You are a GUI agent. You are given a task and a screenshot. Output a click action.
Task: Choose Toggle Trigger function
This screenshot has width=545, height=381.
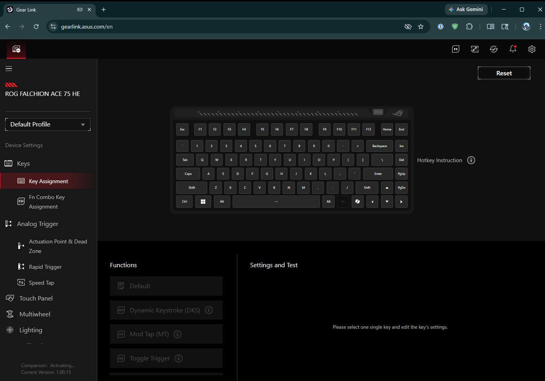coord(166,358)
